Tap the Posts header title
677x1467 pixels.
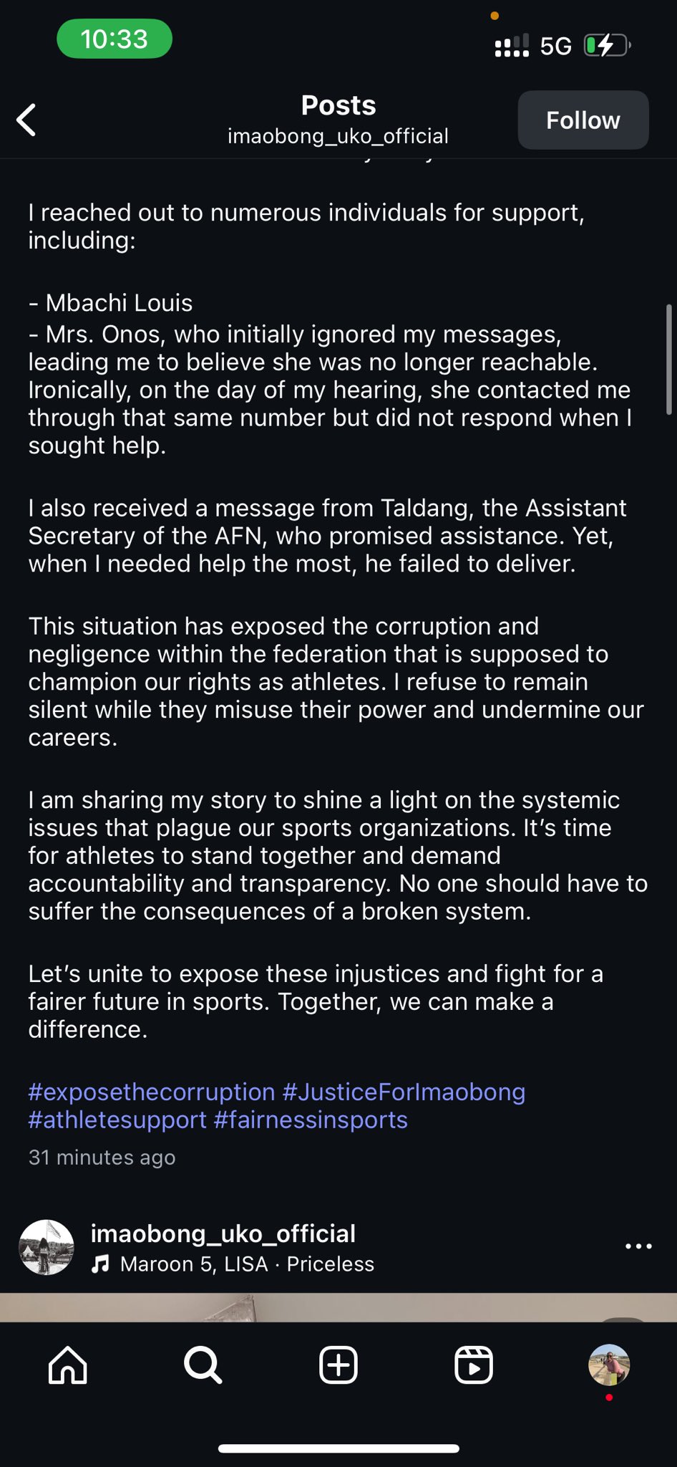[x=338, y=105]
